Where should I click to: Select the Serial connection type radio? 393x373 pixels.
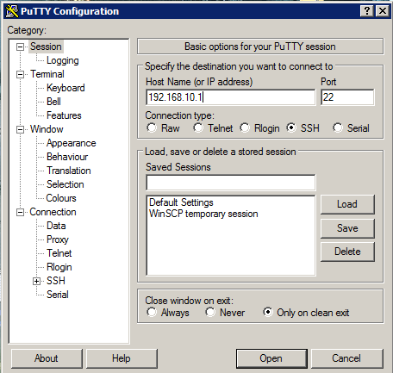[x=338, y=127]
